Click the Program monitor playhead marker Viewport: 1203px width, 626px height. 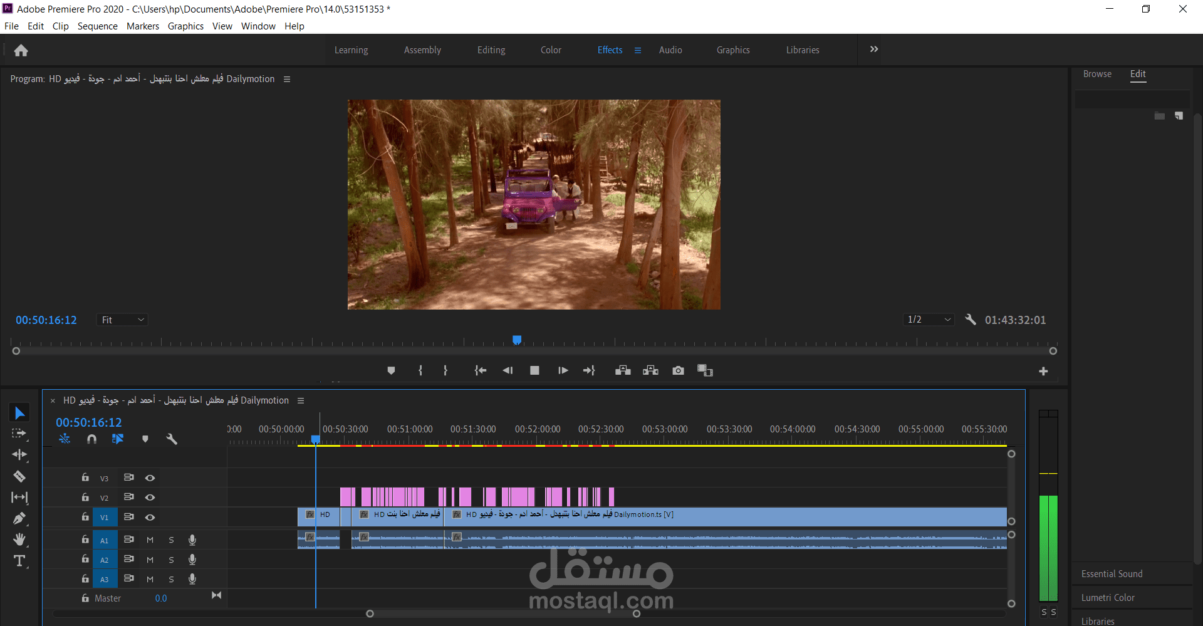517,340
